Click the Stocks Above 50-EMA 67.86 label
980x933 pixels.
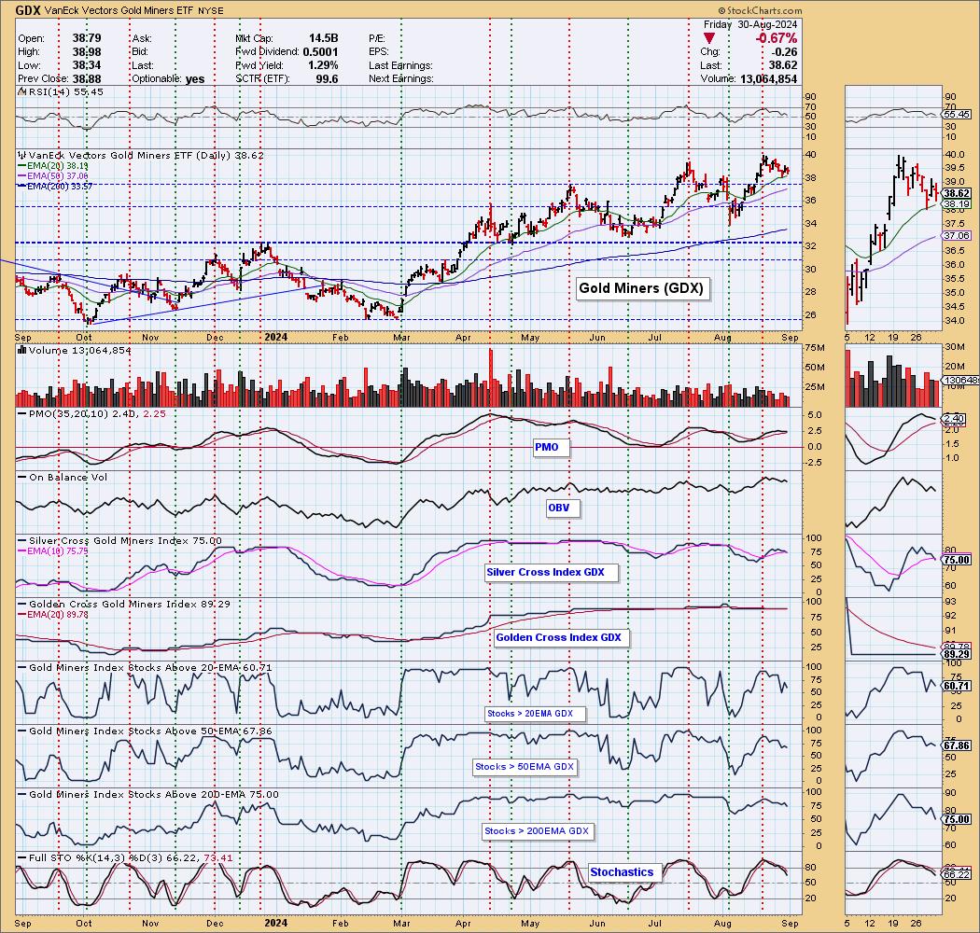click(x=145, y=731)
